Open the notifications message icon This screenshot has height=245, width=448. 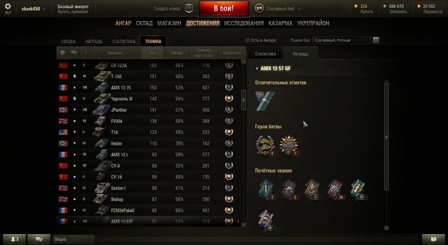433,239
